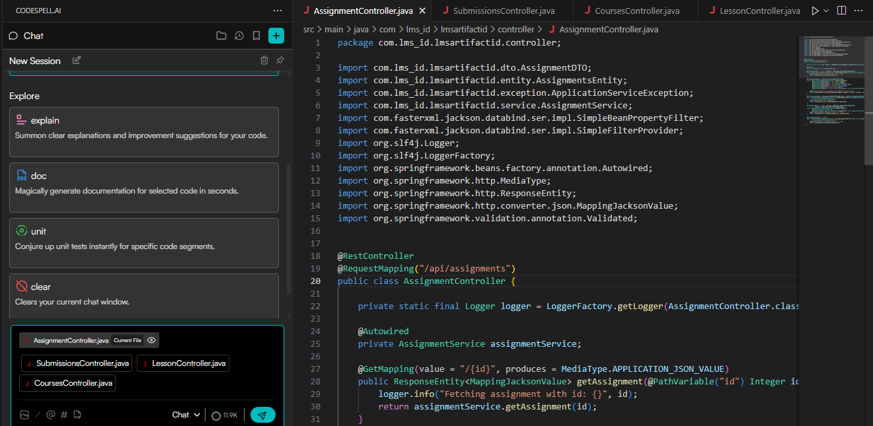873x426 pixels.
Task: Click AssignmentController.java Current File chip
Action: coord(89,340)
